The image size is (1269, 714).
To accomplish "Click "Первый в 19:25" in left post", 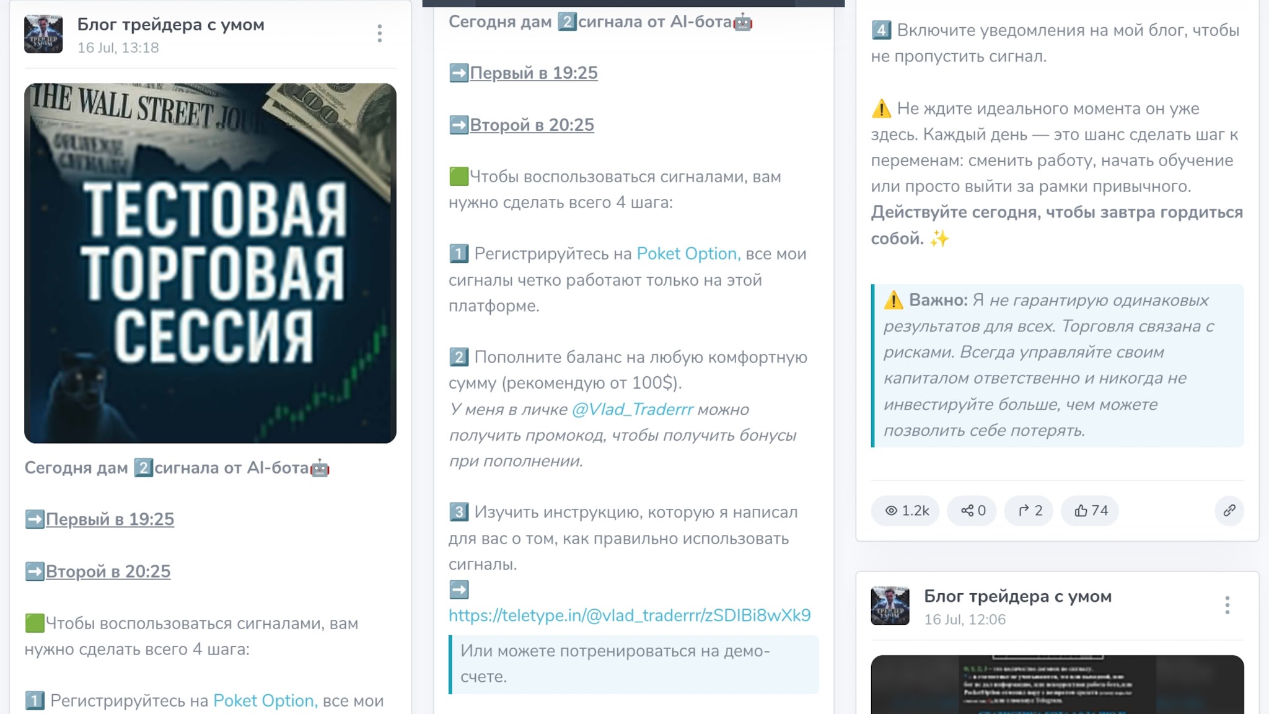I will [110, 519].
